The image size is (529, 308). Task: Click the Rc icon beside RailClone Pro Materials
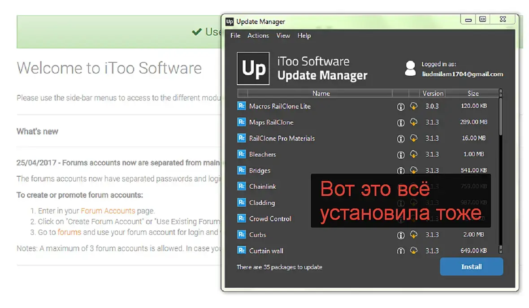point(242,138)
